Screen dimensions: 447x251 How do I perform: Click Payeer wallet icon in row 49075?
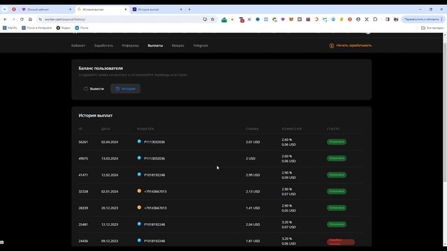click(x=139, y=158)
